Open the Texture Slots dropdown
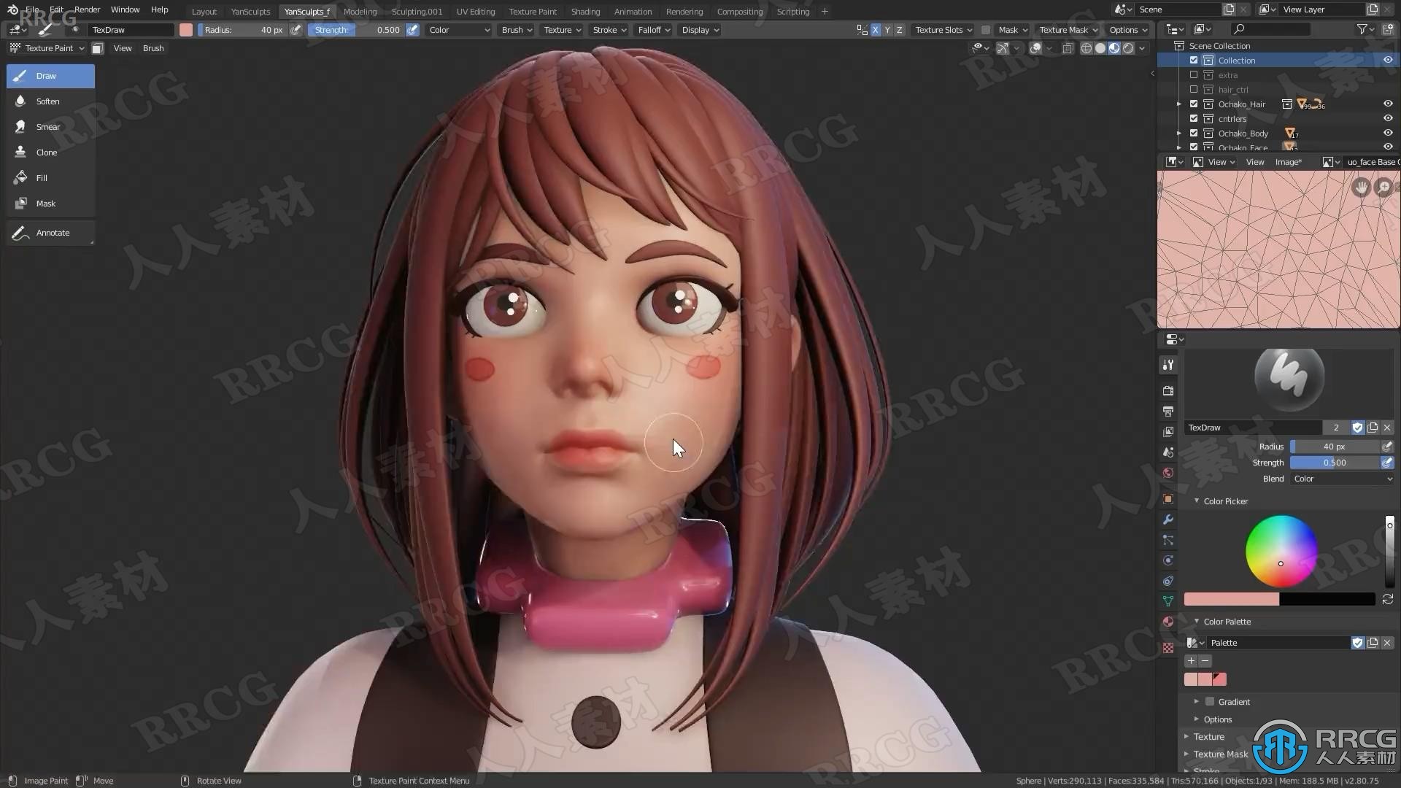Screen dimensions: 1401x788 (943, 30)
